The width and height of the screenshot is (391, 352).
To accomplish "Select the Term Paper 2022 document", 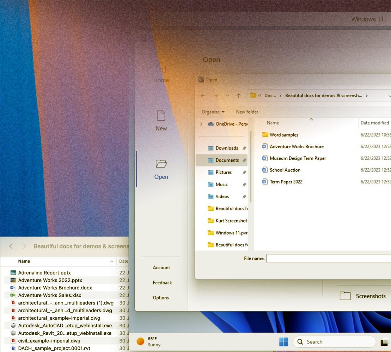I will pos(282,182).
